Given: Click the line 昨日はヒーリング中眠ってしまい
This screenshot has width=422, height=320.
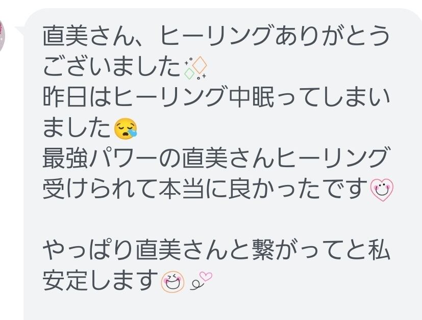Looking at the screenshot, I should [x=216, y=97].
